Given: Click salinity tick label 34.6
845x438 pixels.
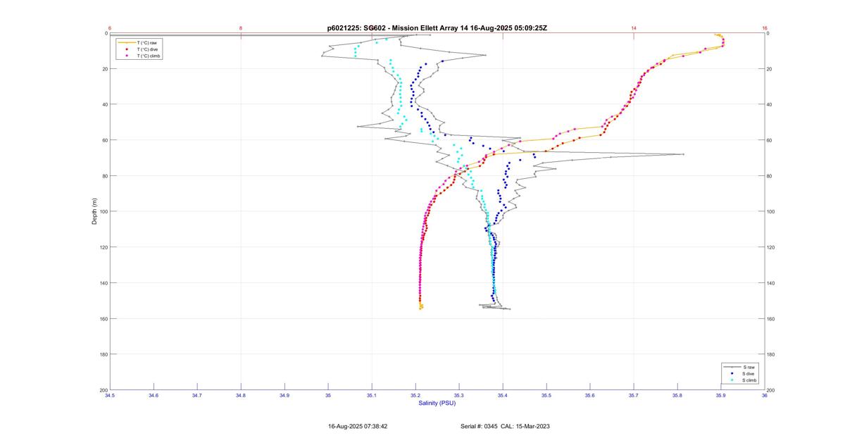Looking at the screenshot, I should coord(153,396).
